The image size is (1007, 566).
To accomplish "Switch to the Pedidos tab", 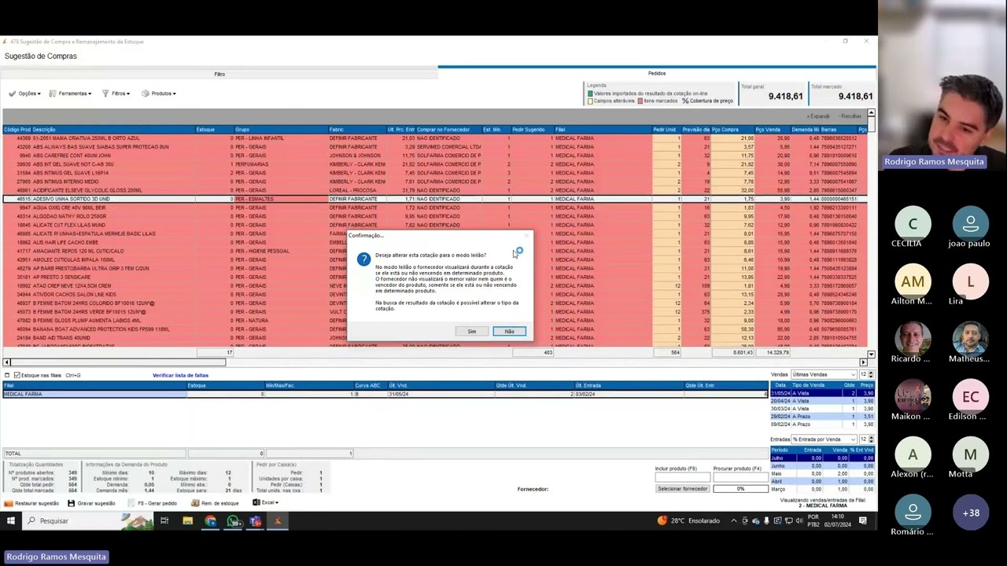I will click(x=657, y=73).
